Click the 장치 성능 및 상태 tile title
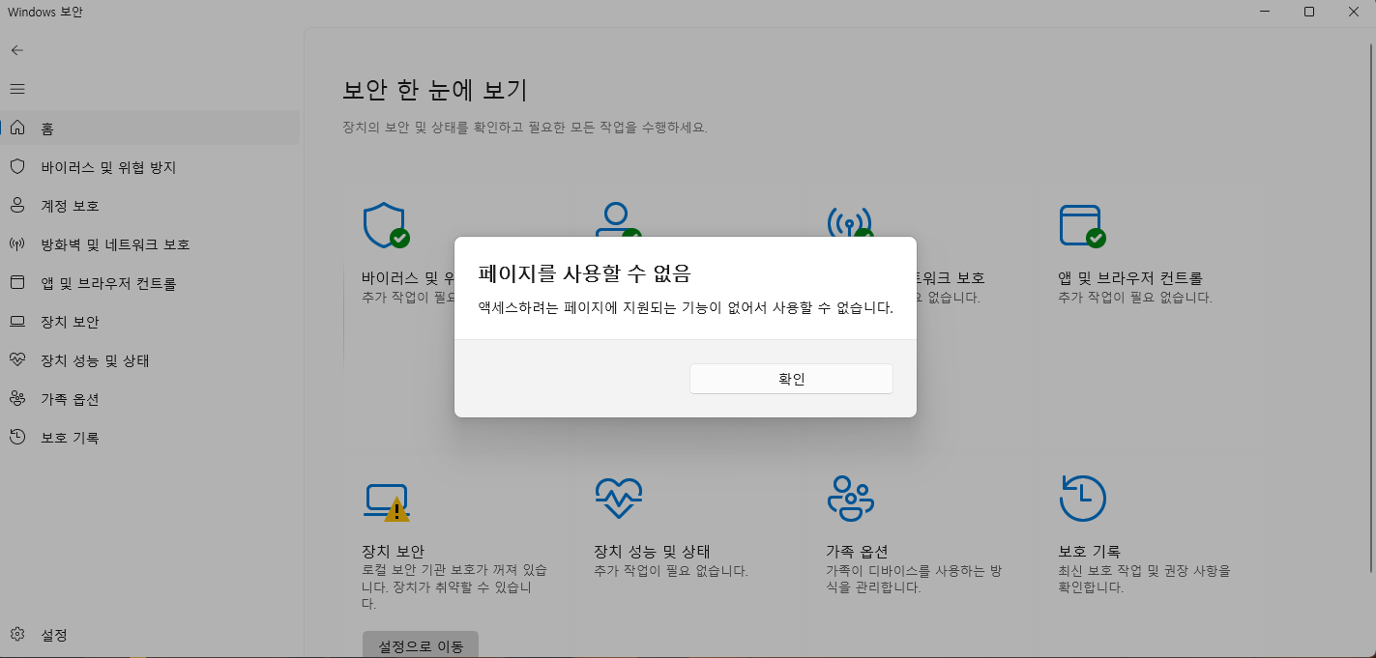Screen dimensions: 1376x658 (653, 551)
